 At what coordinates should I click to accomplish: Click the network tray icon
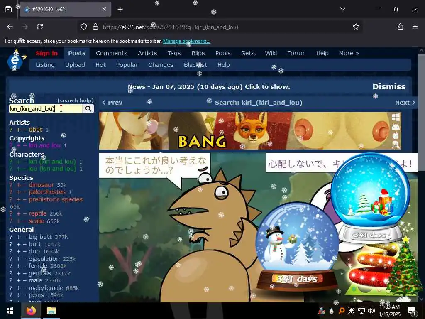(361, 311)
